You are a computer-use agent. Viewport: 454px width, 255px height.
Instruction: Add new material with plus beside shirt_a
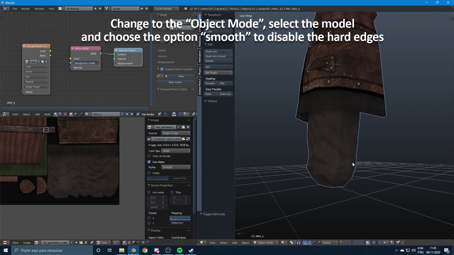pyautogui.click(x=127, y=114)
